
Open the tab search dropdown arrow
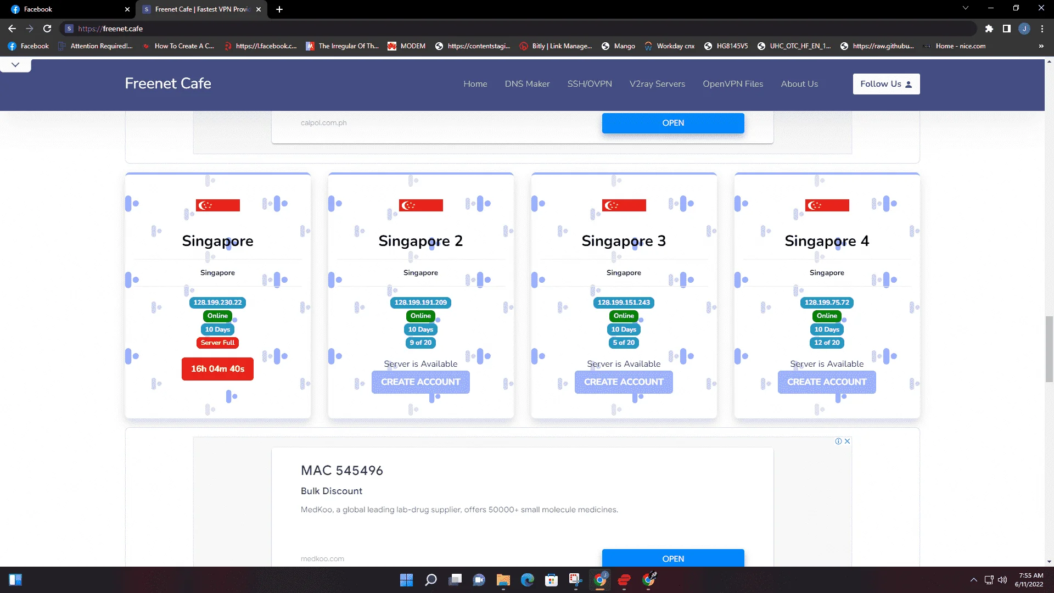[x=965, y=8]
